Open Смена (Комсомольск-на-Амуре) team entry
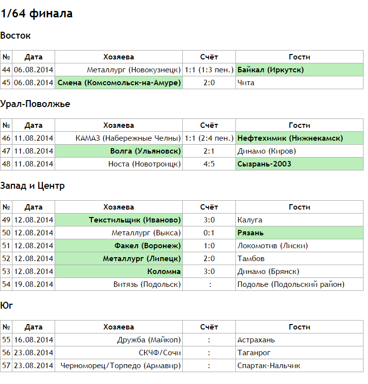The width and height of the screenshot is (368, 384). pos(119,83)
